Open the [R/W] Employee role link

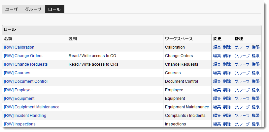[18, 90]
